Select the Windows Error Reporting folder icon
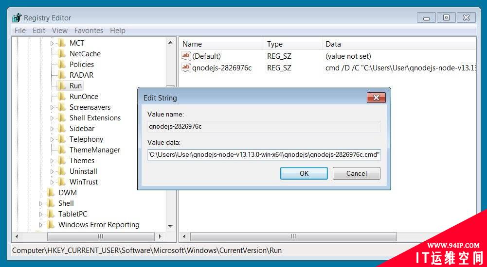The height and width of the screenshot is (267, 487). pyautogui.click(x=51, y=225)
